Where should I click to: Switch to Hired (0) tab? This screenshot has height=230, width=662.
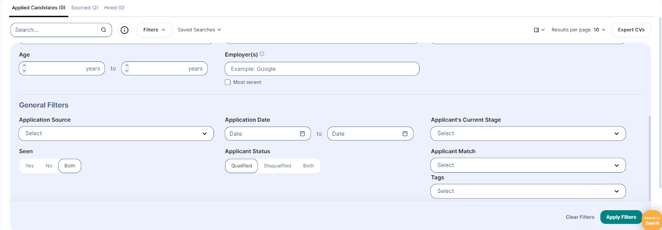click(114, 8)
